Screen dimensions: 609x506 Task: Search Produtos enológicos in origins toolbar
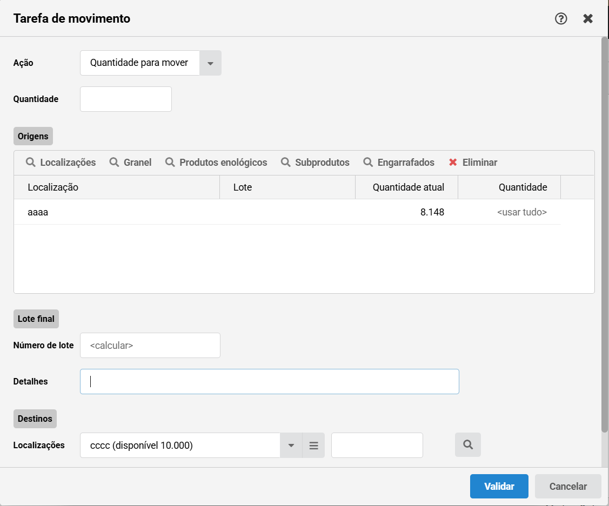click(216, 162)
